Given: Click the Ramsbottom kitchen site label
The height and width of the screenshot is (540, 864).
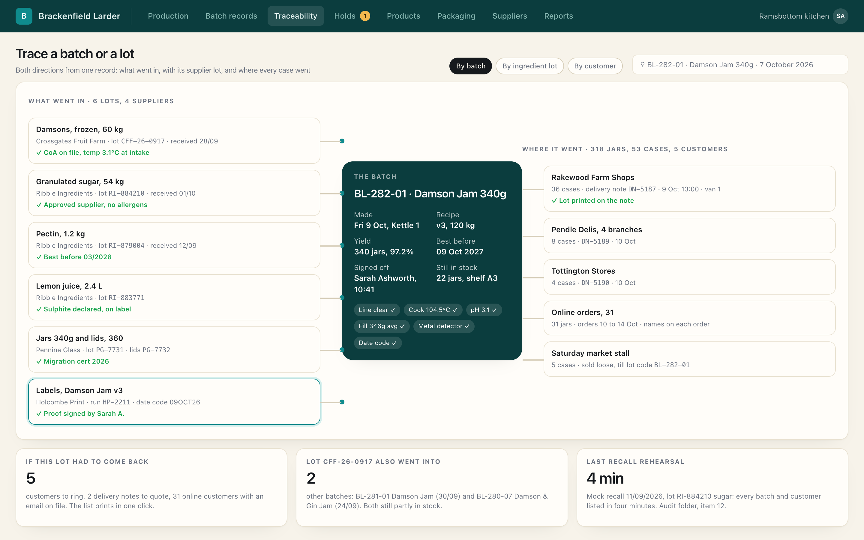Looking at the screenshot, I should 794,16.
